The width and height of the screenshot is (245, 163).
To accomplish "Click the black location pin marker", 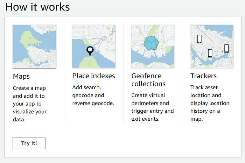I will coord(90,52).
